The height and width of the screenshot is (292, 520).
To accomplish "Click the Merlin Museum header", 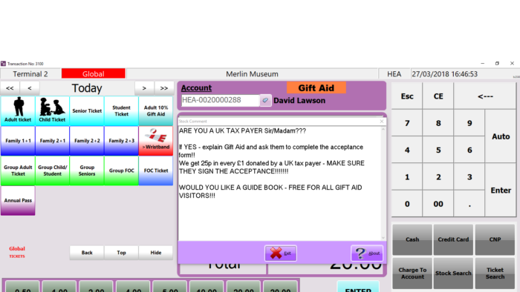I will 252,74.
